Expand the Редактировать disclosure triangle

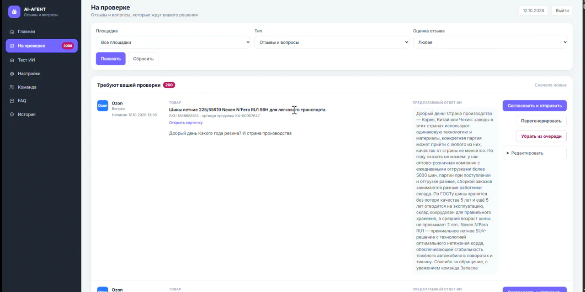click(x=508, y=153)
